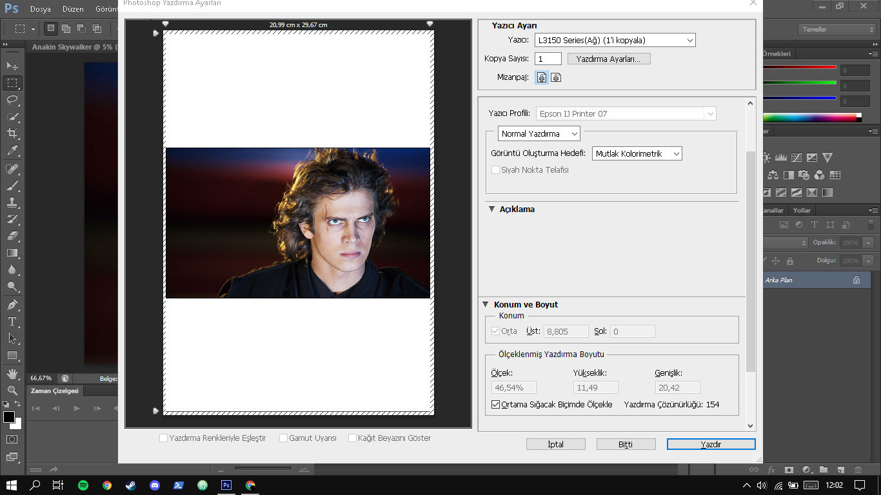Viewport: 881px width, 495px height.
Task: Select the Zaman Çizelgesi tab
Action: [x=55, y=391]
